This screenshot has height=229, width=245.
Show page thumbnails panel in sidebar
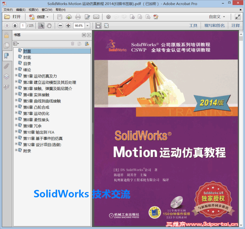click(6, 45)
